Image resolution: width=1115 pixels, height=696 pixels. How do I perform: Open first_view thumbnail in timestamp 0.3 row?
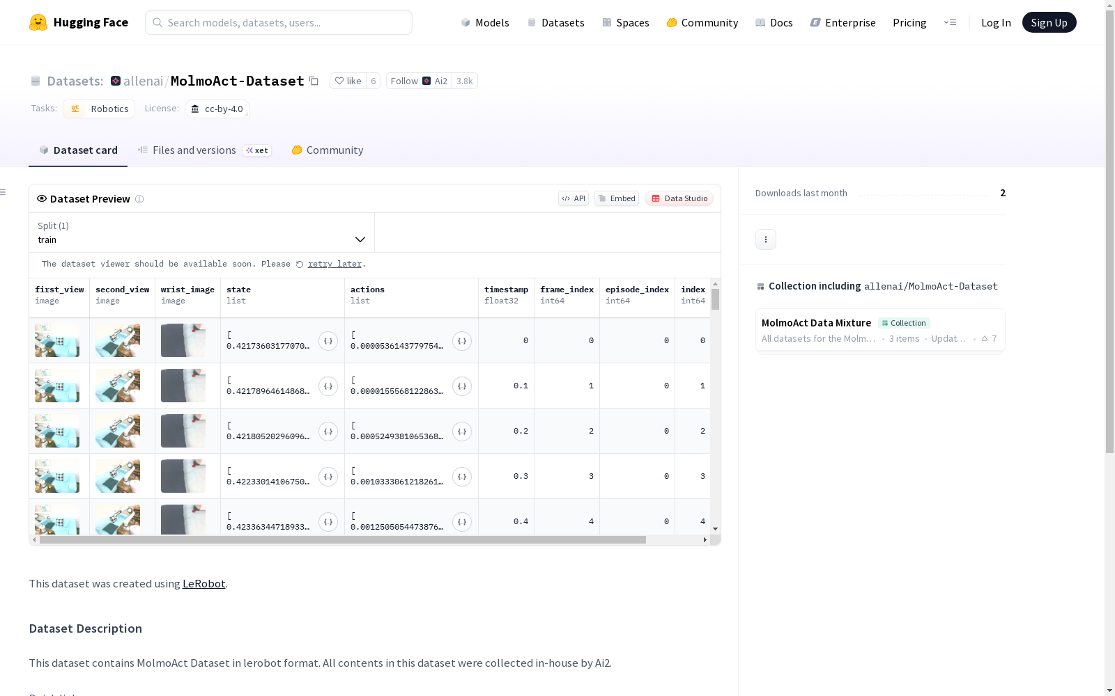tap(57, 476)
